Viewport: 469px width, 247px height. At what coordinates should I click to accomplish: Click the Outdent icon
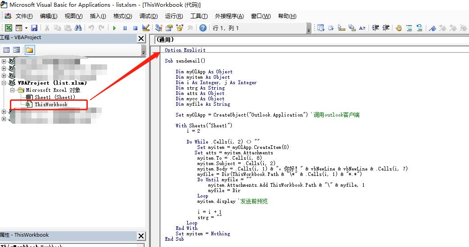(x=386, y=28)
